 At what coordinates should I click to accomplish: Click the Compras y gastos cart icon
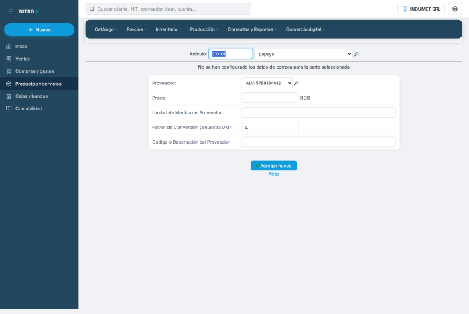tap(9, 71)
